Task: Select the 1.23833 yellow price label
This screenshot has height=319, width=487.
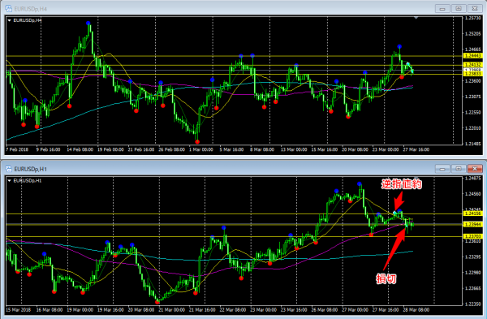Action: pyautogui.click(x=472, y=74)
